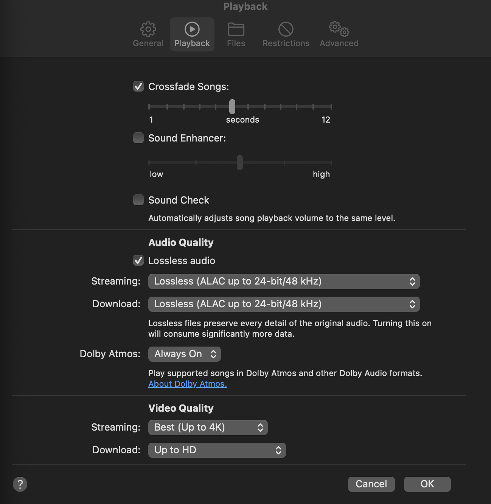
Task: Open video Streaming Best (Up to 4K) dropdown
Action: 208,428
